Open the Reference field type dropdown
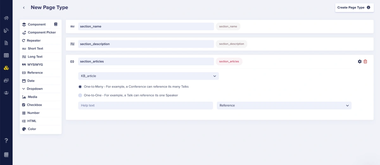380x165 pixels. pyautogui.click(x=284, y=105)
